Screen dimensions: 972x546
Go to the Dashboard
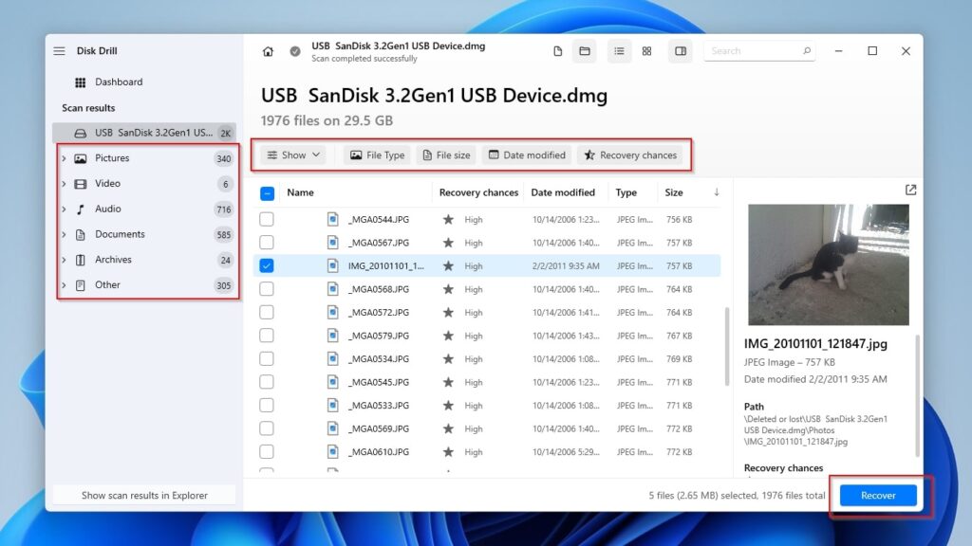click(118, 82)
